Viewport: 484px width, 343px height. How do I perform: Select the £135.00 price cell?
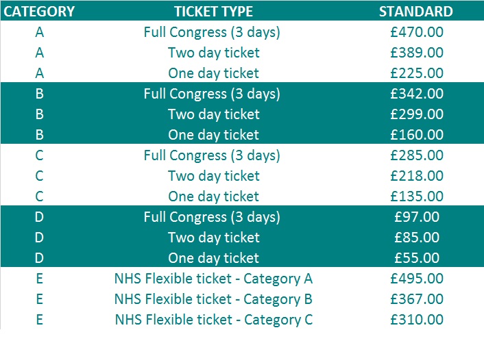click(417, 196)
